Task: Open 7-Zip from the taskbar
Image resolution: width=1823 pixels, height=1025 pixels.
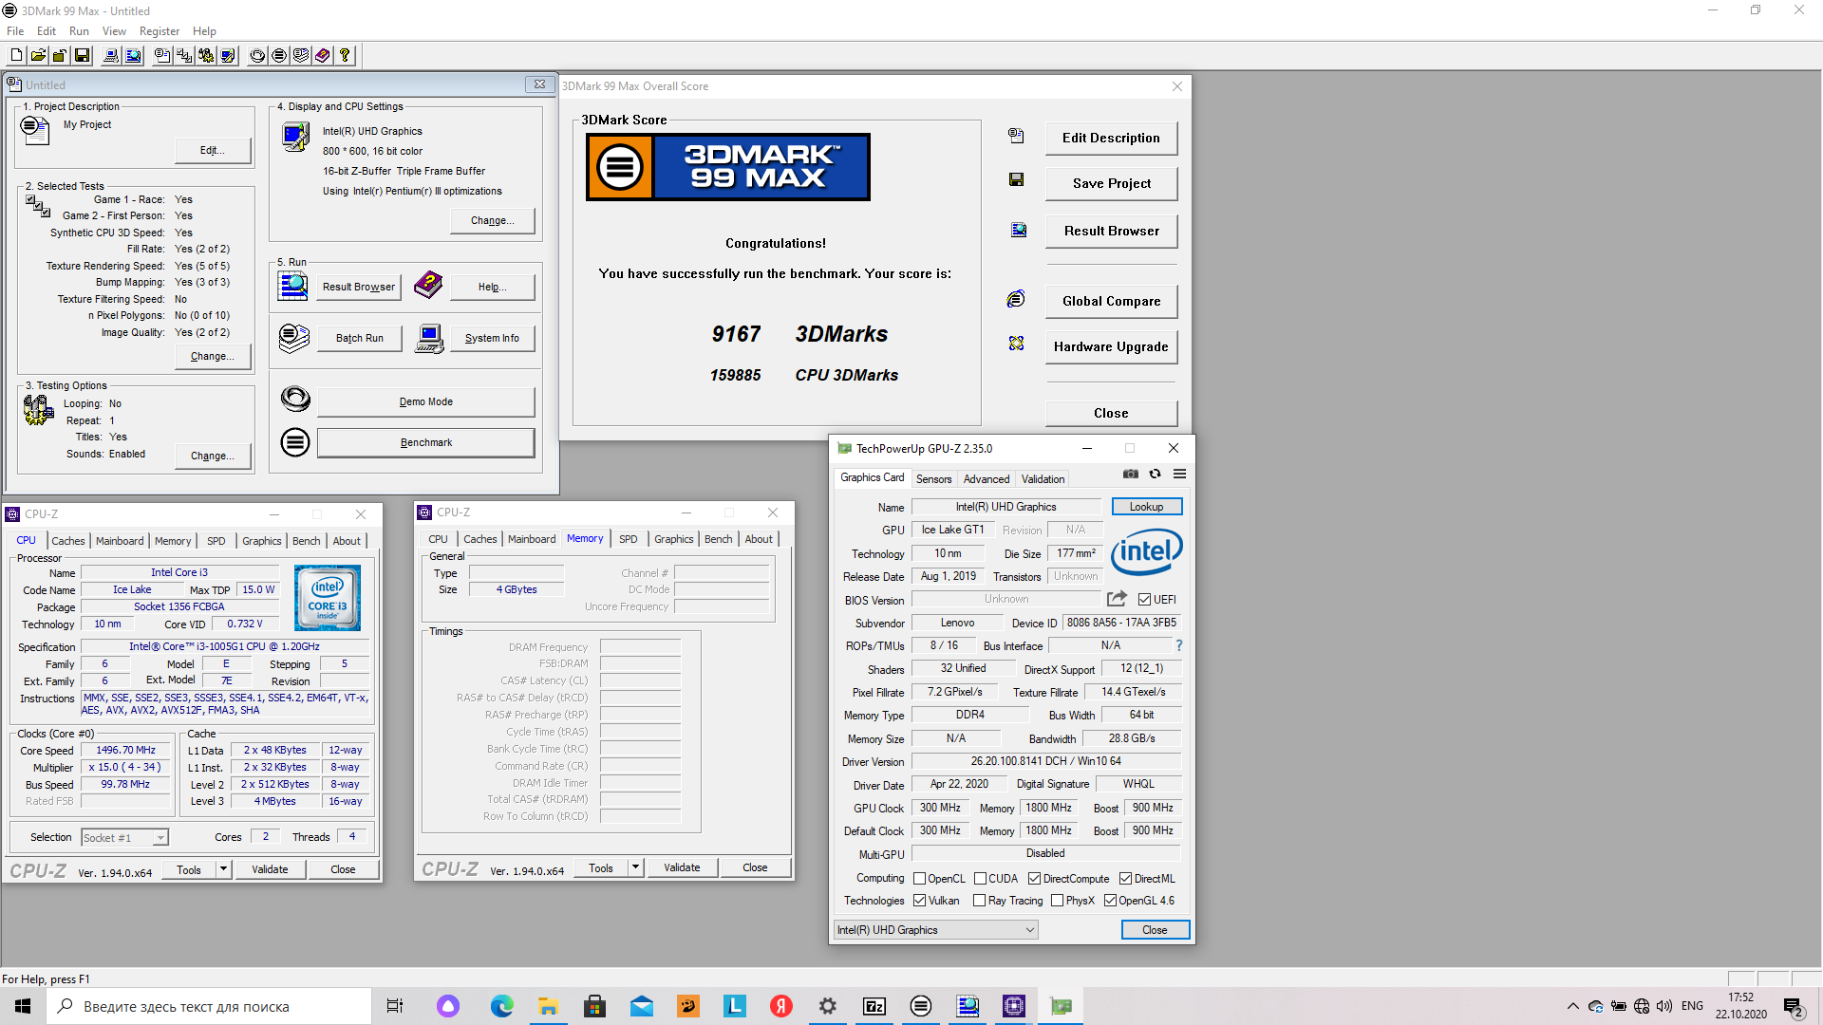Action: (x=874, y=1006)
